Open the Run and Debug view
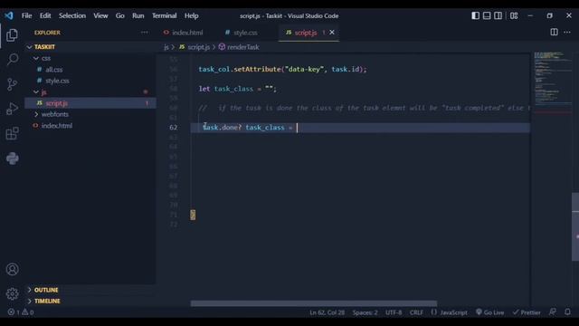The image size is (579, 326). point(12,109)
